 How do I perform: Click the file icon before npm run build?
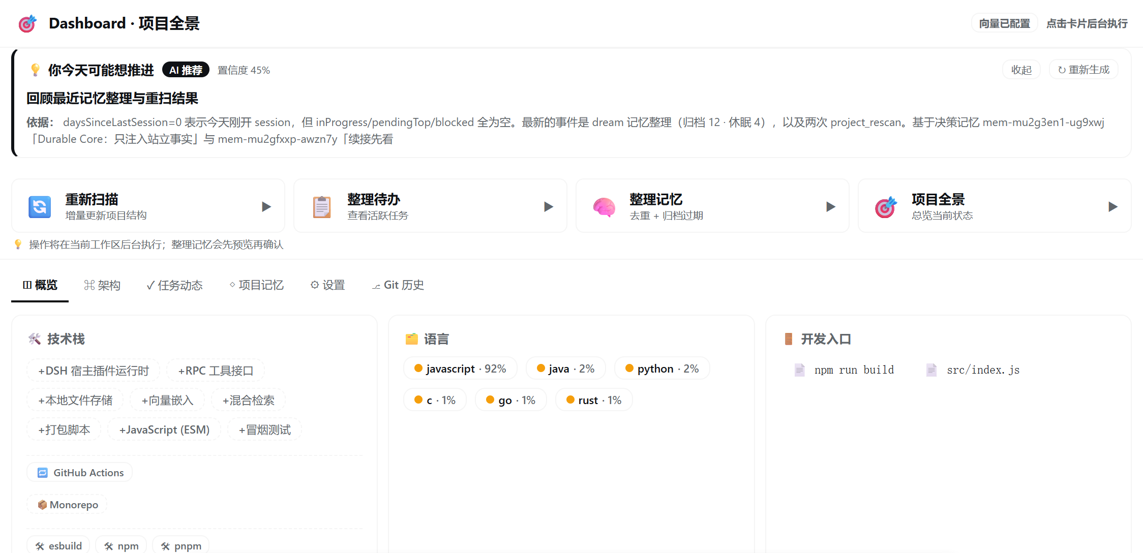800,370
